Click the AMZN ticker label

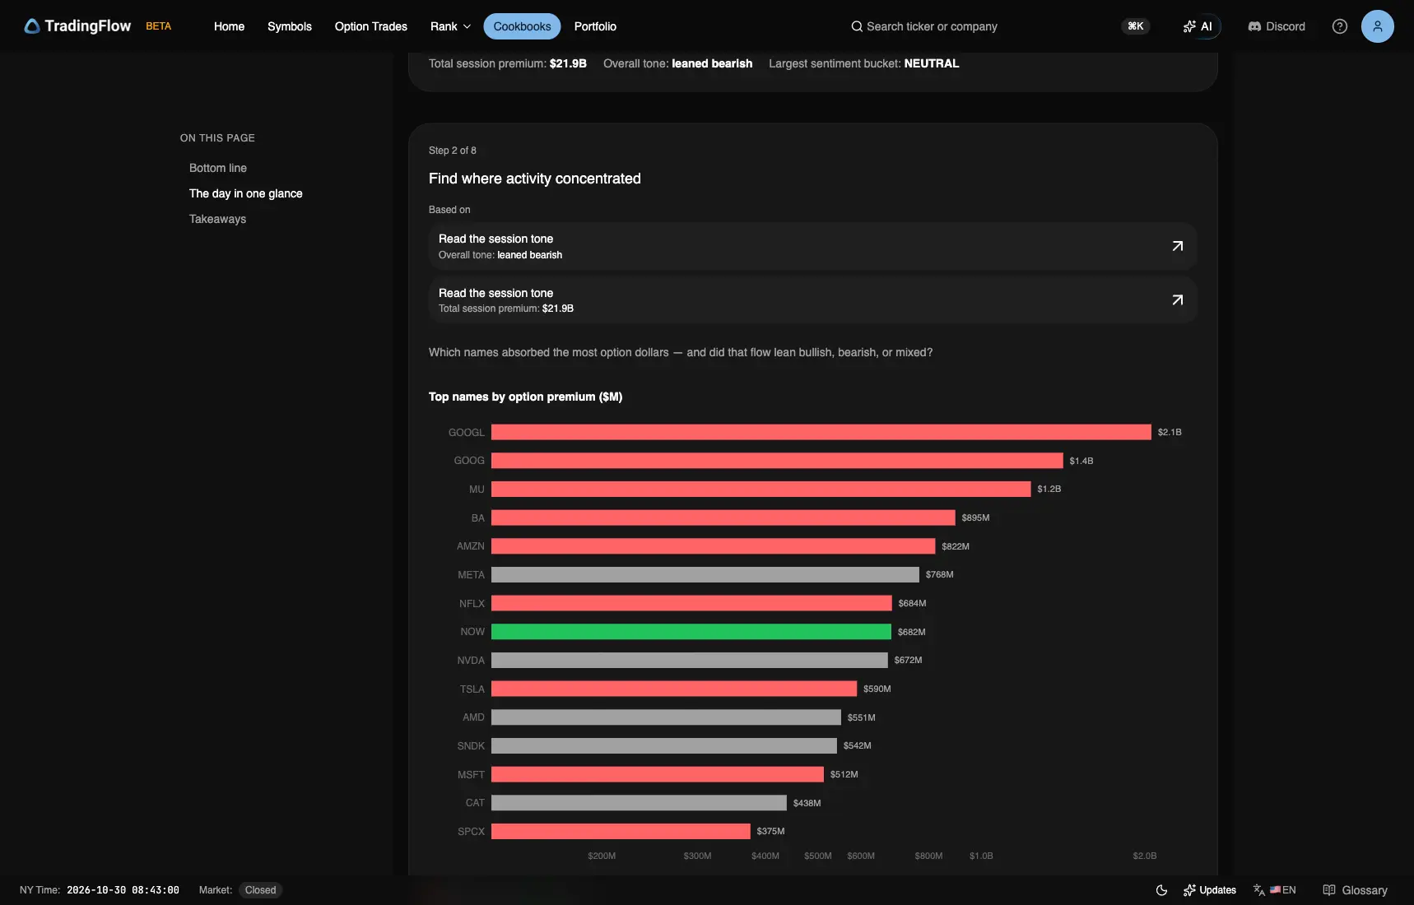coord(471,546)
